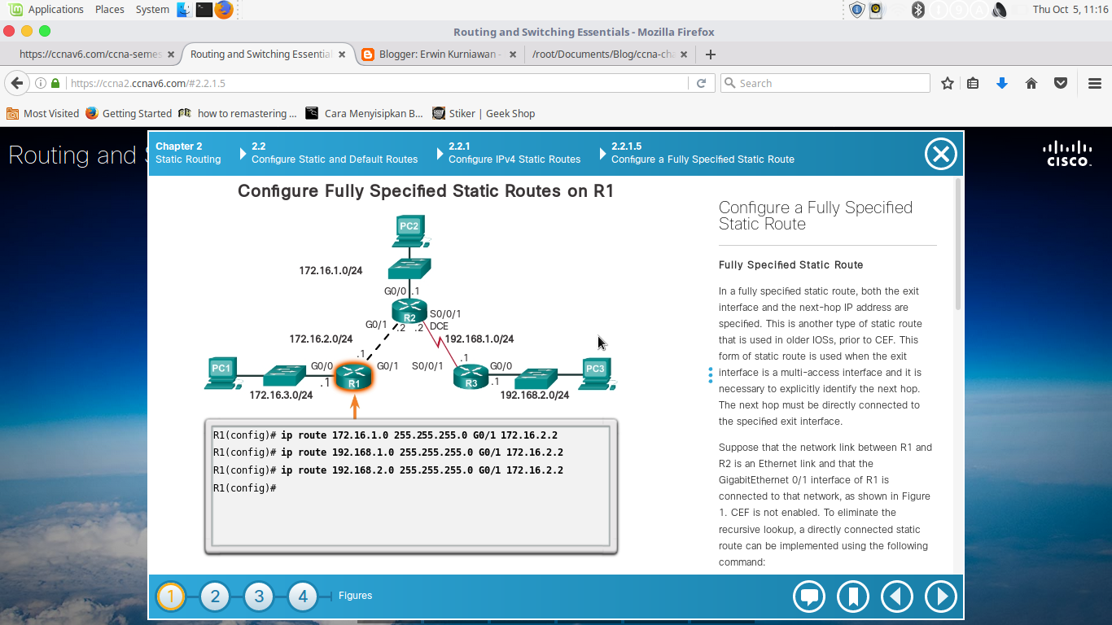Click the Cisco logo
This screenshot has width=1112, height=625.
point(1066,154)
